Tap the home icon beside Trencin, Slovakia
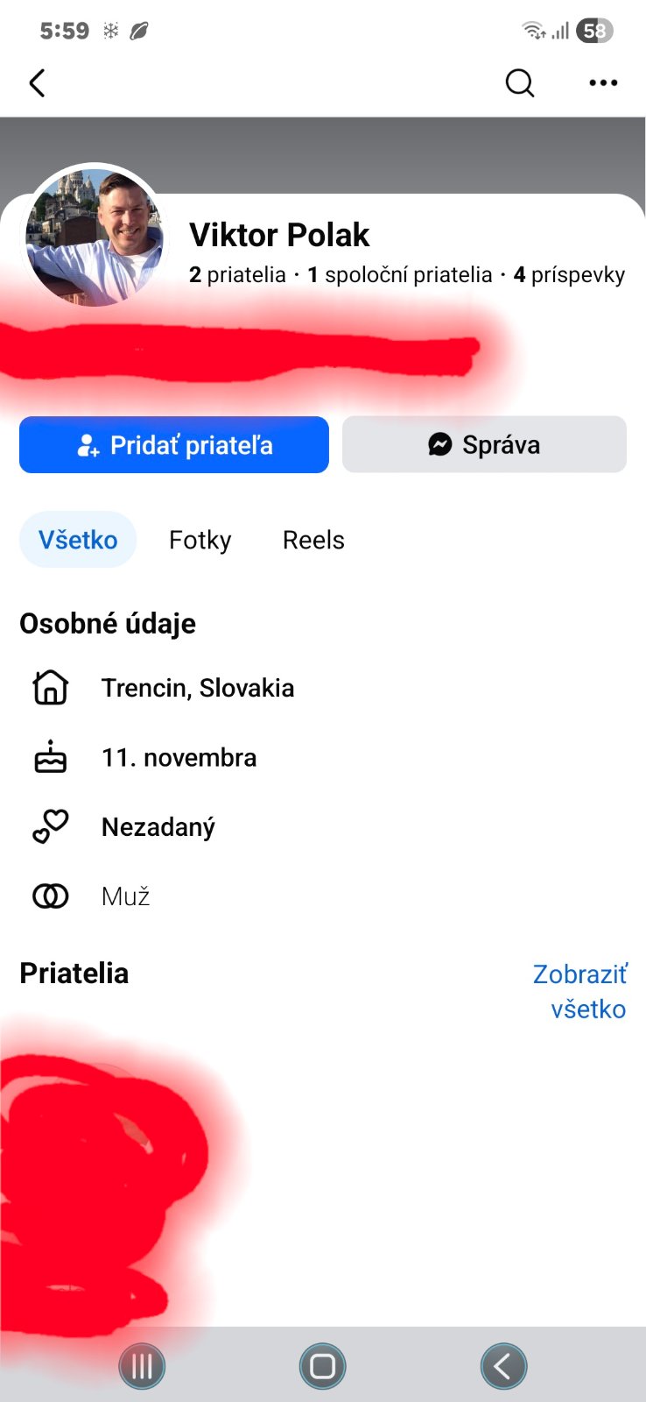Screen dimensions: 646x1402 [50, 688]
